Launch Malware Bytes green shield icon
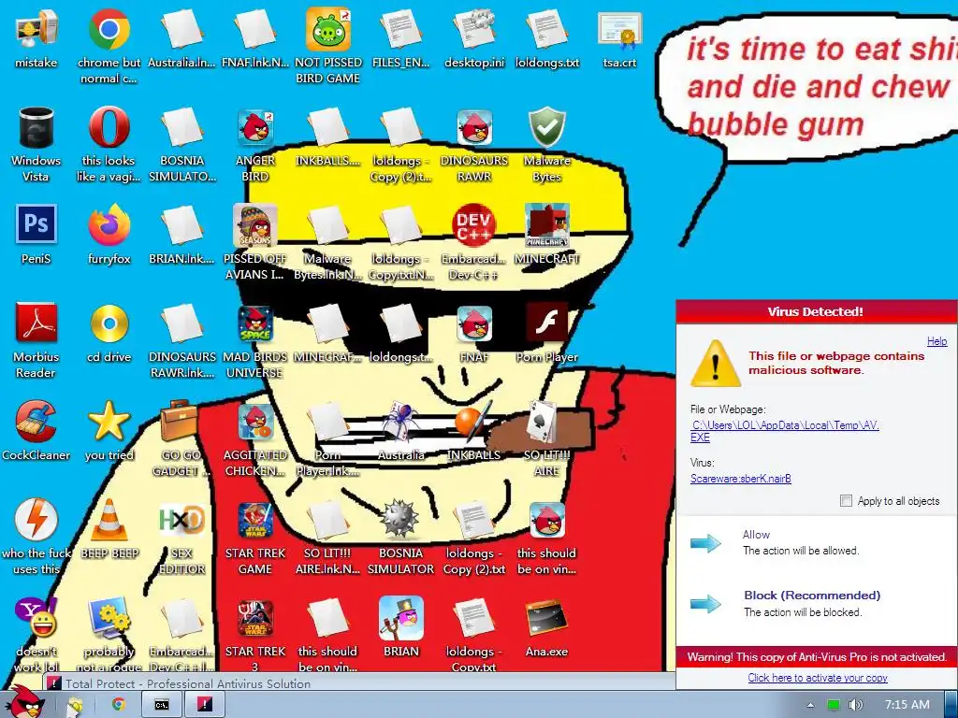The width and height of the screenshot is (958, 718). point(546,127)
